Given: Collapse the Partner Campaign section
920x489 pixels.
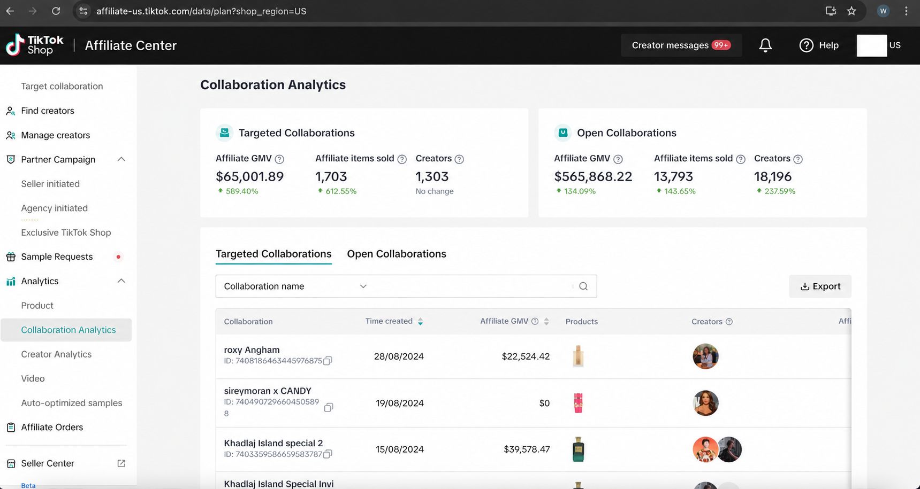Looking at the screenshot, I should (x=121, y=159).
